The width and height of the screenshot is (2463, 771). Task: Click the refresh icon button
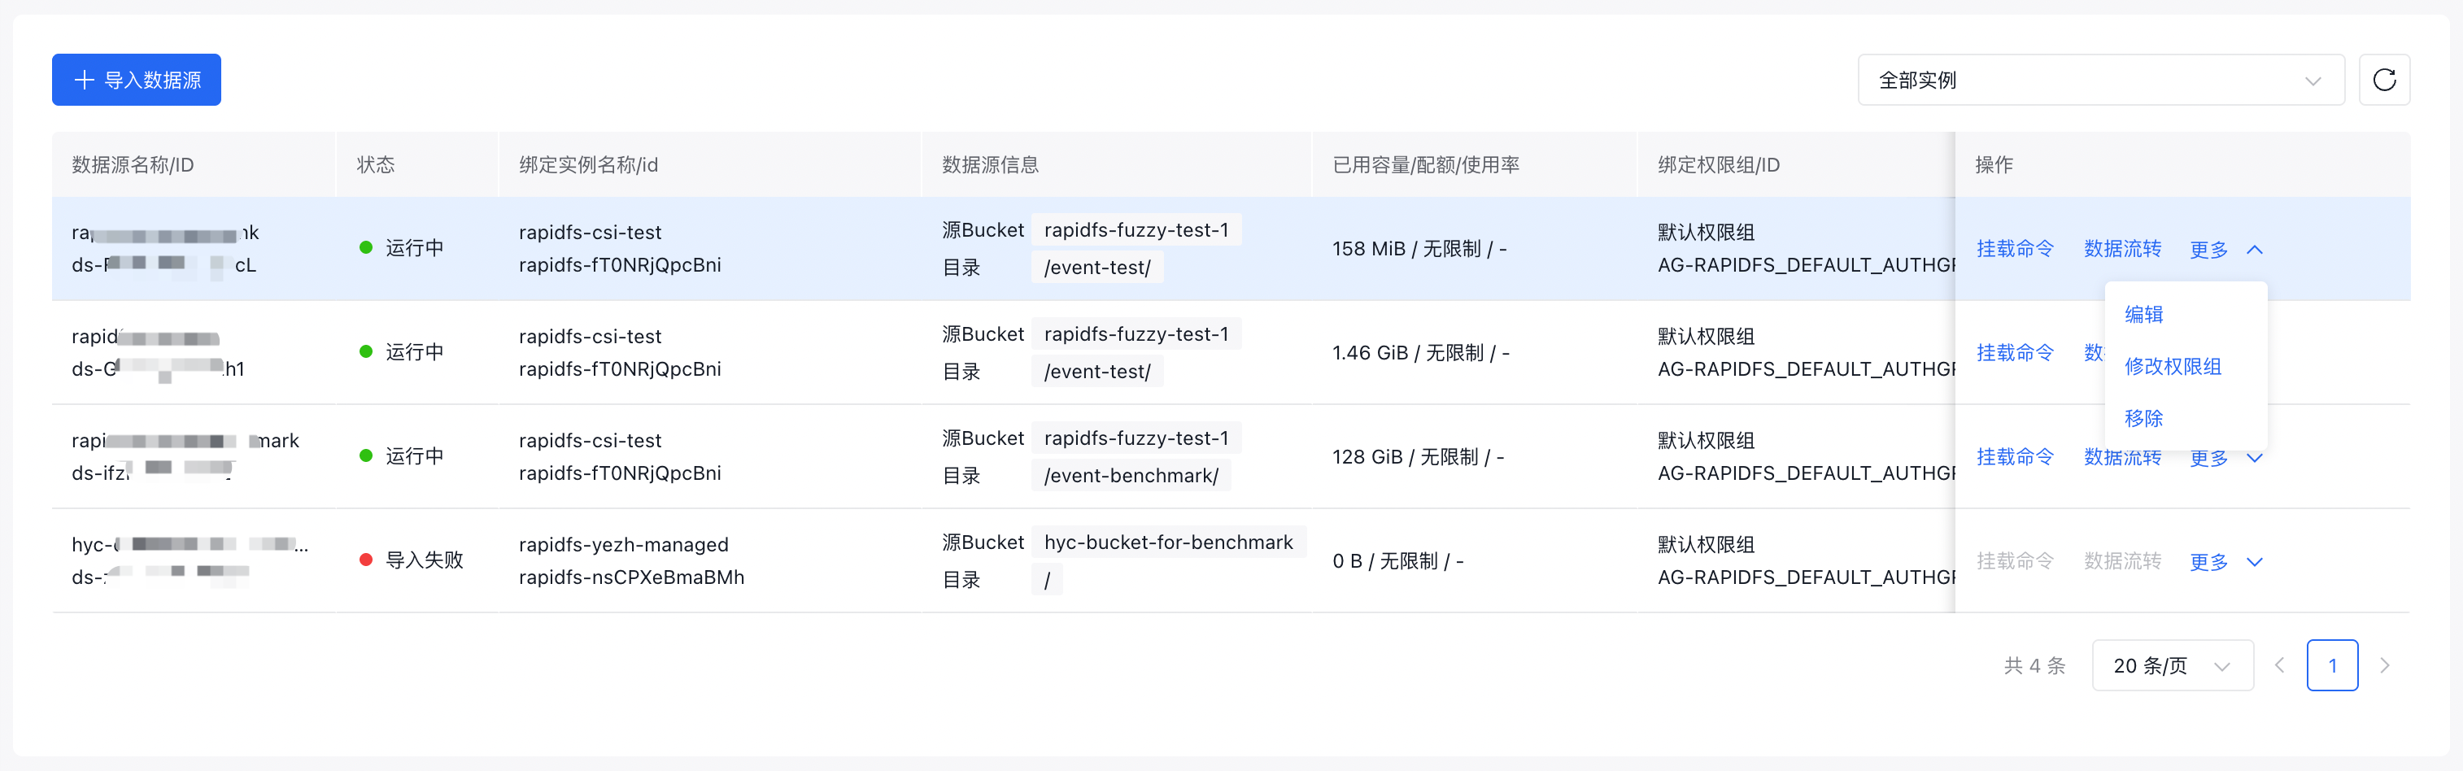coord(2383,80)
